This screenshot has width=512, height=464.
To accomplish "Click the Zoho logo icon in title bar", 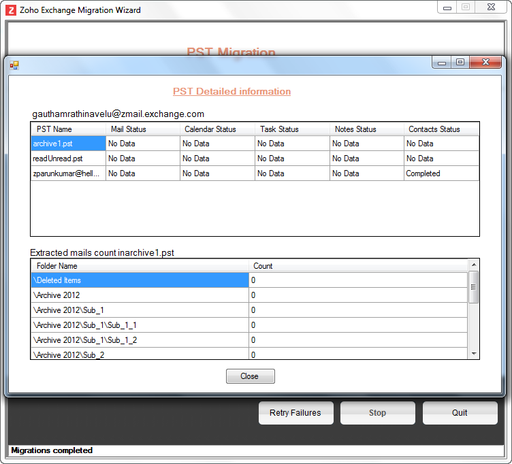I will 11,10.
